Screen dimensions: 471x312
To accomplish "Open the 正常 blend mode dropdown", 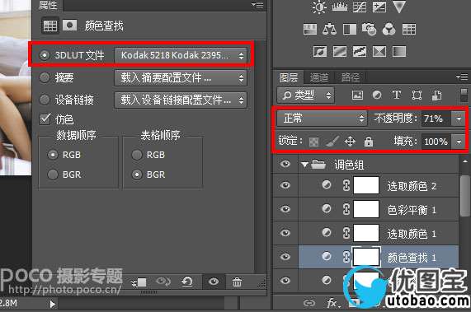I will [x=322, y=119].
